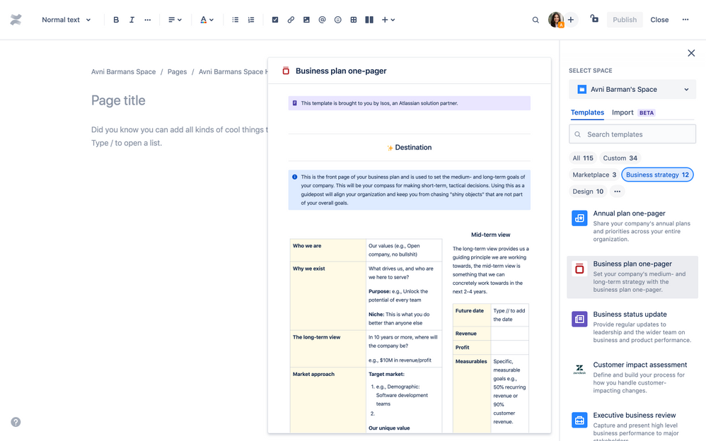706x441 pixels.
Task: Filter templates by Custom 34
Action: 620,158
